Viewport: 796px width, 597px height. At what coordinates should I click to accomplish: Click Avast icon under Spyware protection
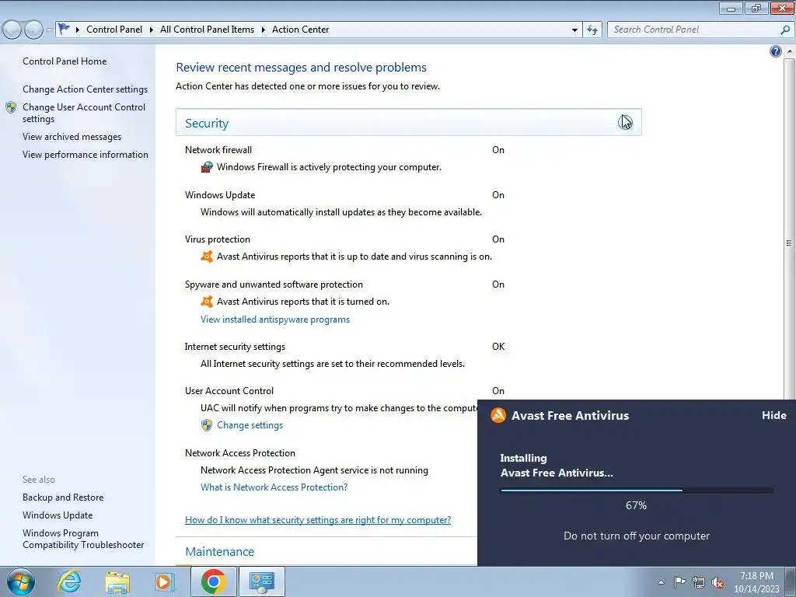point(207,302)
